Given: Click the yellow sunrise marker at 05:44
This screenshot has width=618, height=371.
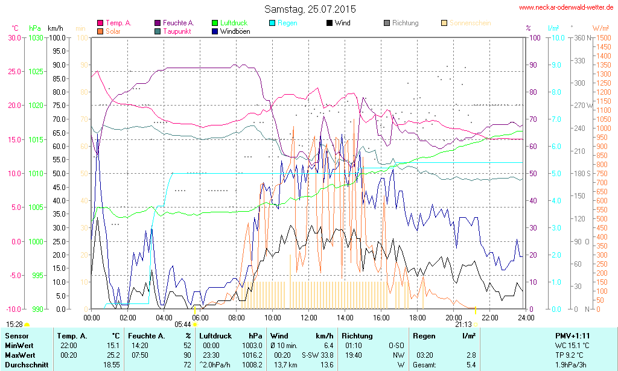Looking at the screenshot, I should click(x=195, y=324).
